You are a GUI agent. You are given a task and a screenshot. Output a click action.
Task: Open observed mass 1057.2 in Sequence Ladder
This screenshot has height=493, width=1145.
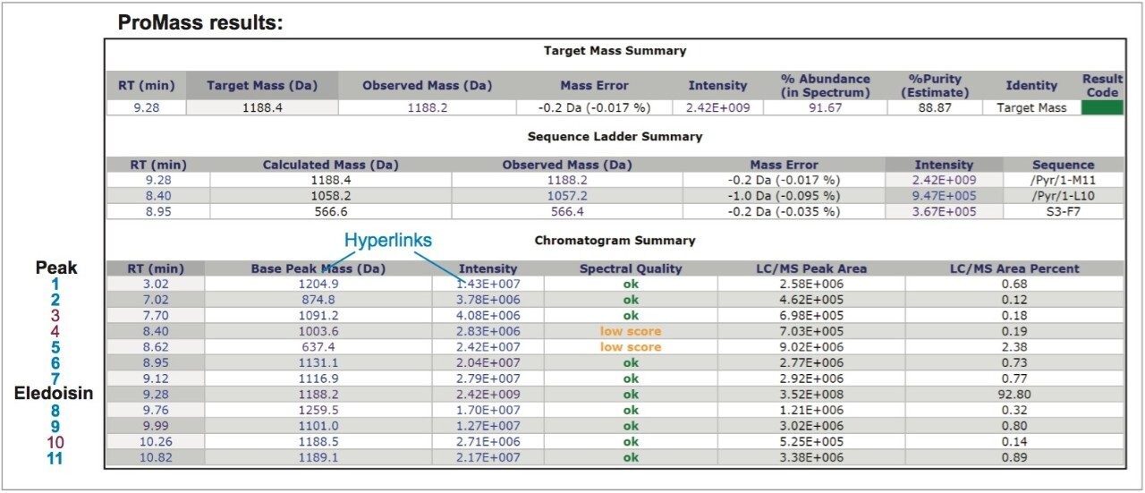click(567, 196)
